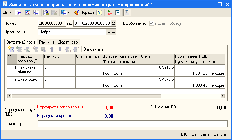Click Нарахувати зобов'язання red label

[x=60, y=107]
